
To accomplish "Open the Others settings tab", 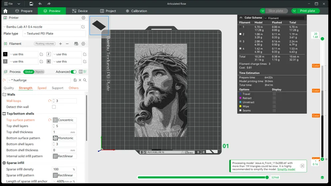I will 73,88.
